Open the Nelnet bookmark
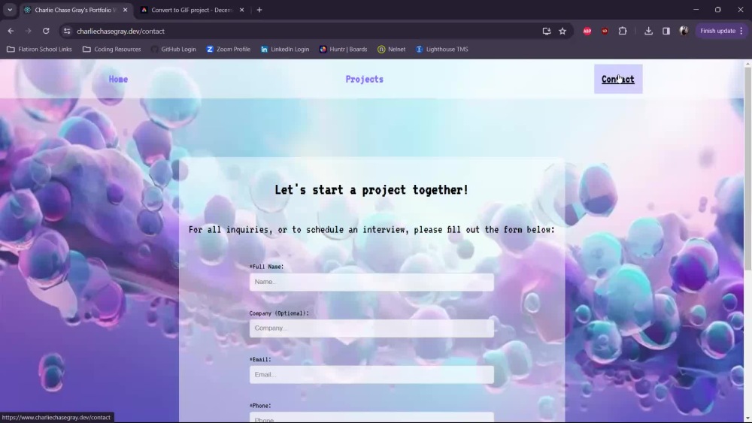The image size is (752, 423). click(391, 50)
